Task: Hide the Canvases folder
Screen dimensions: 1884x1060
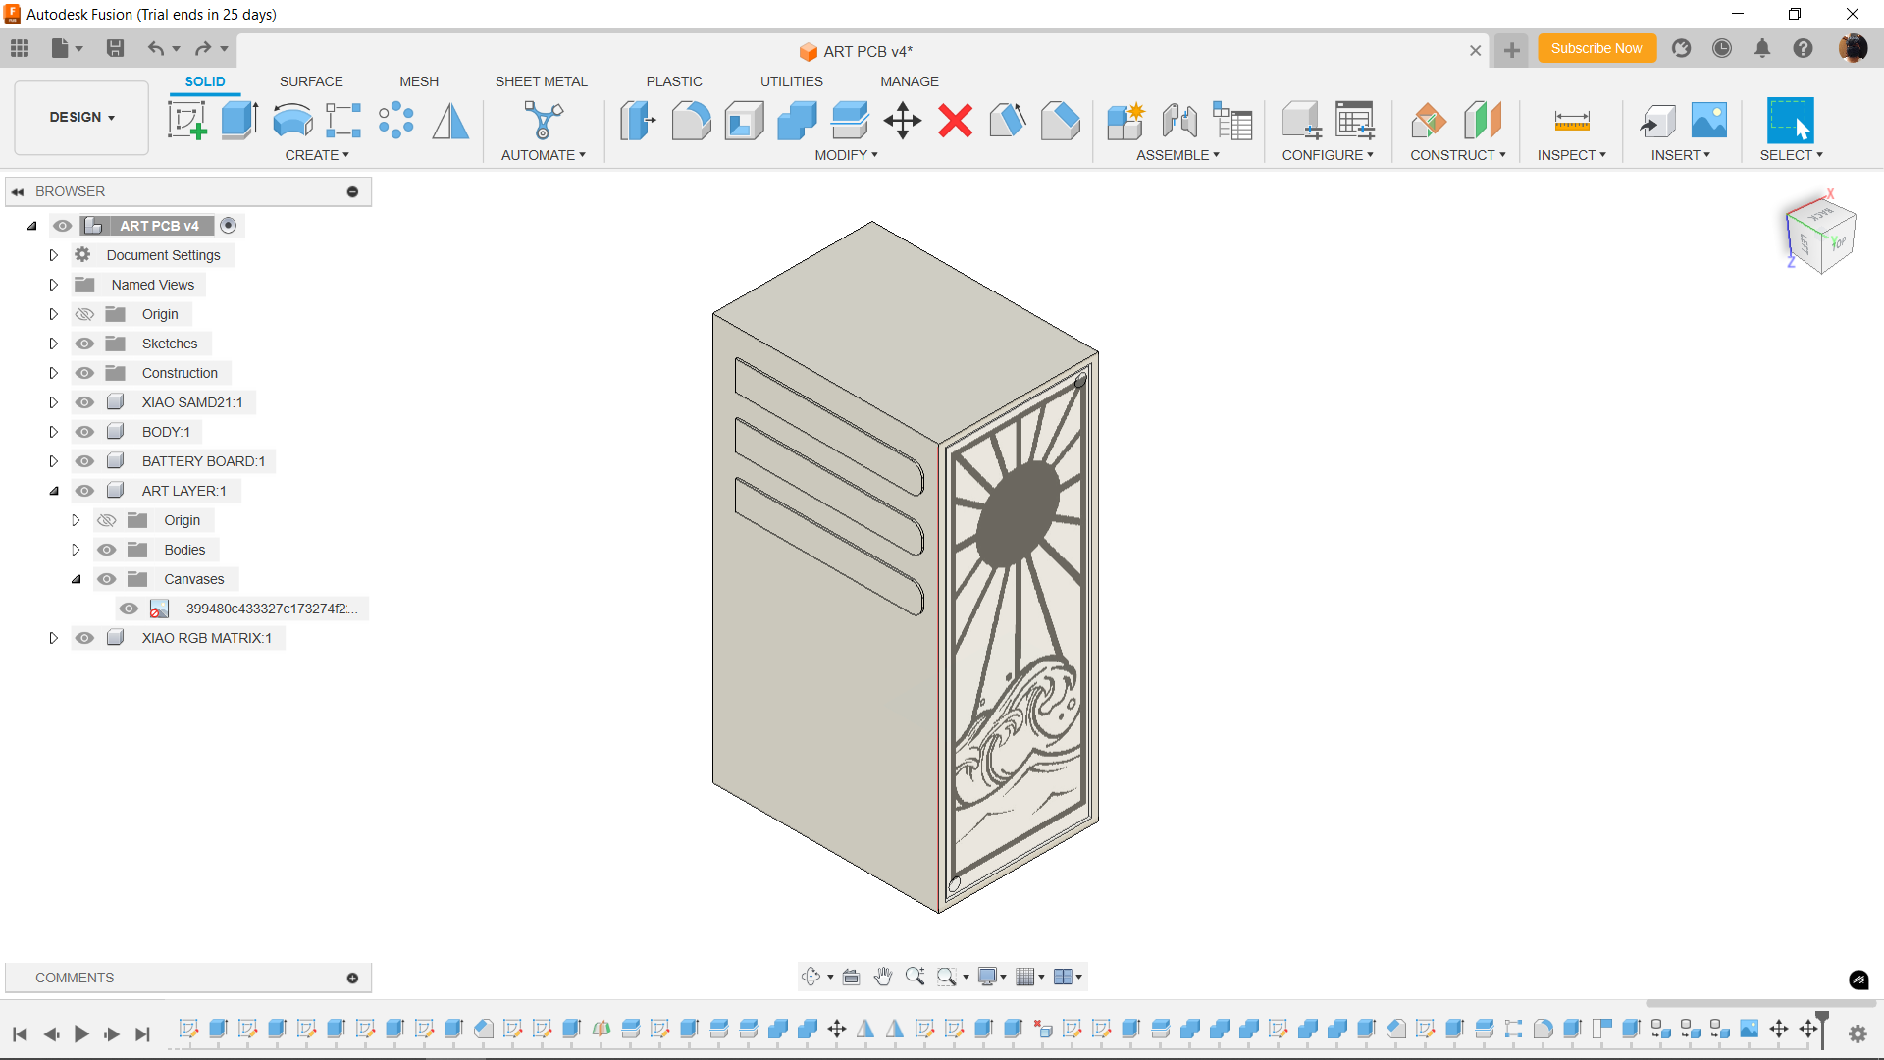Action: tap(107, 579)
